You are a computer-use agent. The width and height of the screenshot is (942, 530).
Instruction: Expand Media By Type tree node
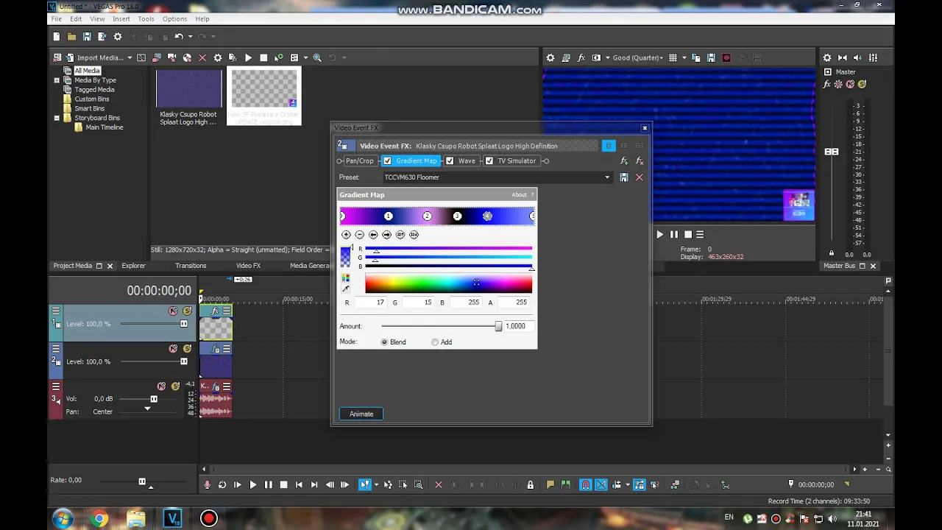[x=57, y=80]
